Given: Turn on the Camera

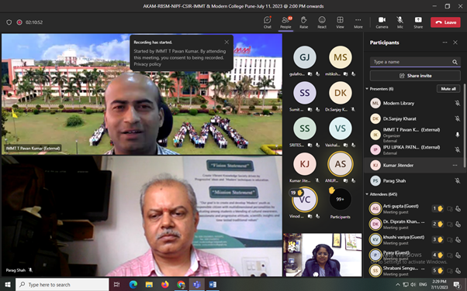Looking at the screenshot, I should [382, 22].
